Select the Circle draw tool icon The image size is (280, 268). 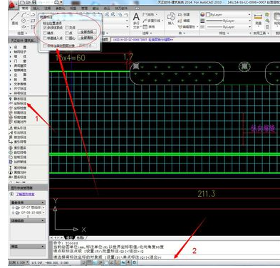tap(24, 21)
